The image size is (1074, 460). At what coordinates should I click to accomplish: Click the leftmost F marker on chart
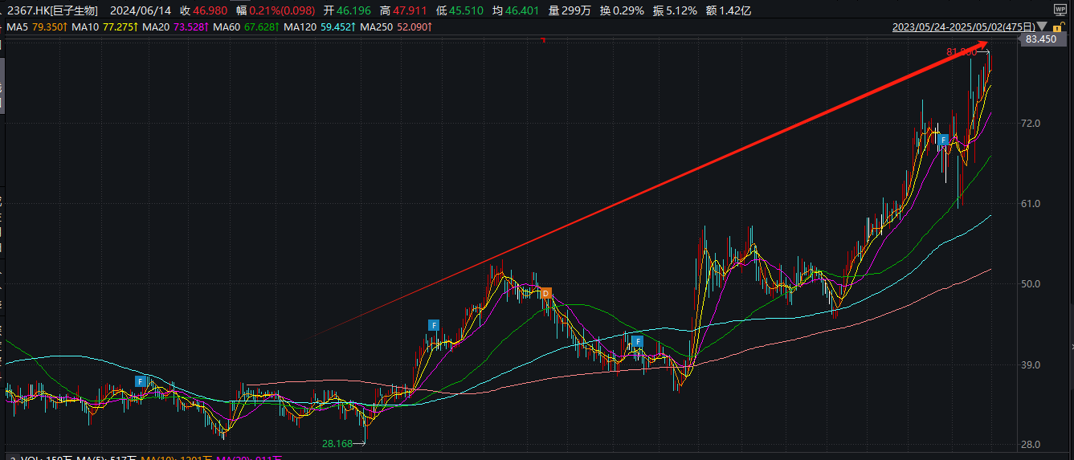tap(141, 381)
